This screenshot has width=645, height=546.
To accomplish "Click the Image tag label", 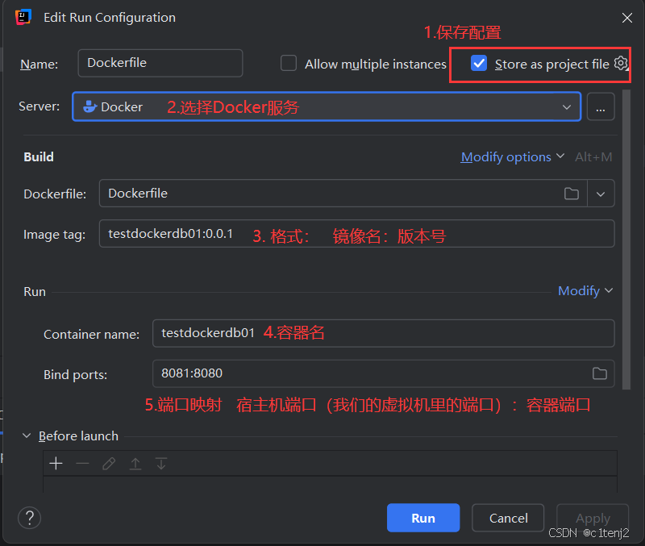I will (x=54, y=234).
